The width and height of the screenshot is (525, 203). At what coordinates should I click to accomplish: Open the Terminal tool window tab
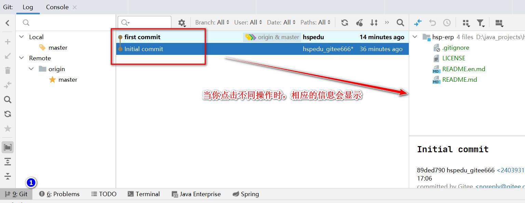tap(144, 194)
